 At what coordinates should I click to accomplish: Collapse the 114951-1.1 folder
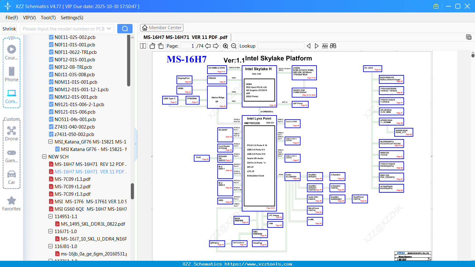coord(51,217)
